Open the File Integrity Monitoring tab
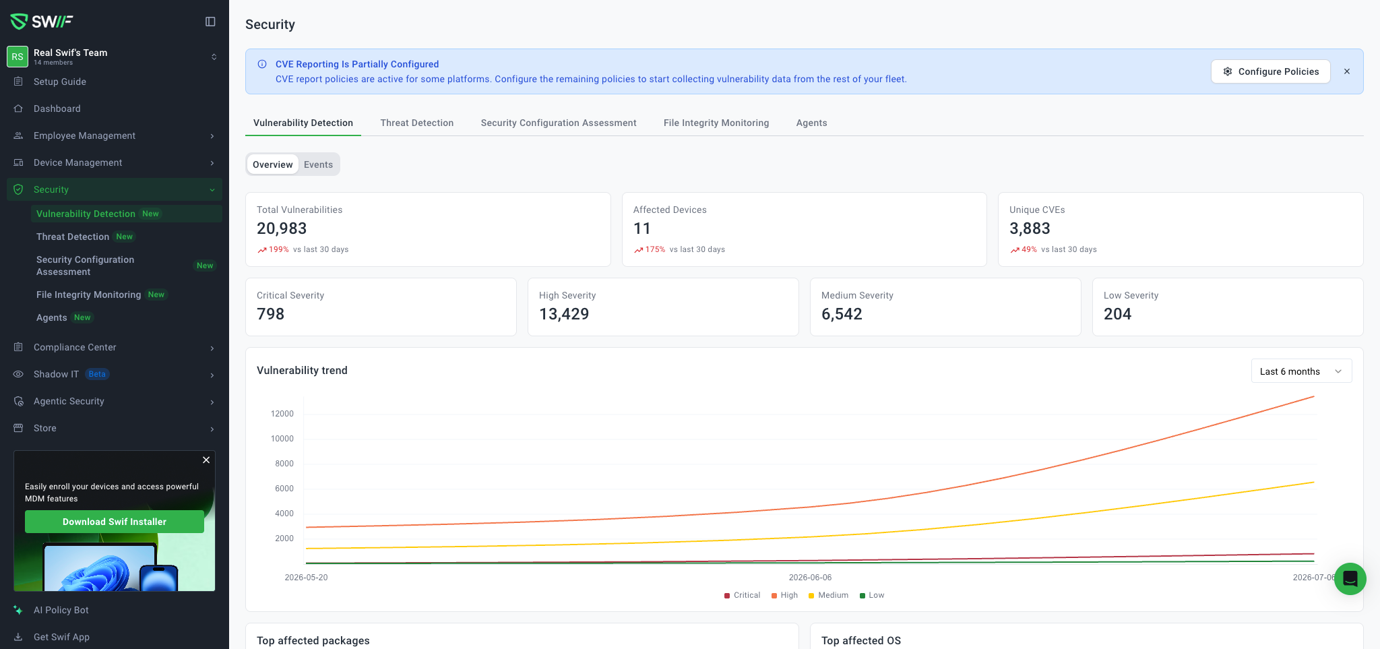 [x=716, y=123]
